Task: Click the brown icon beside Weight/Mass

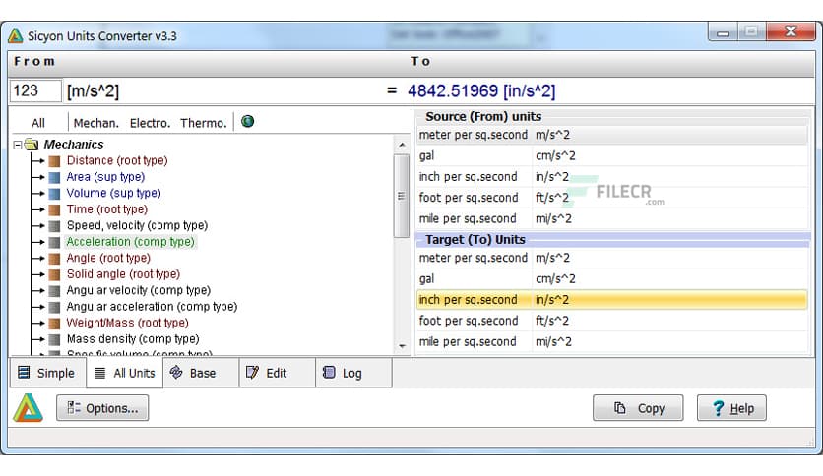Action: click(x=54, y=324)
